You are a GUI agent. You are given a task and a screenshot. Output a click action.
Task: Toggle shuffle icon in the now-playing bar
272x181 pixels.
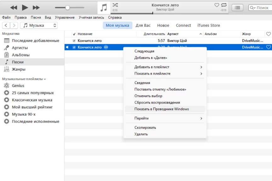point(115,5)
